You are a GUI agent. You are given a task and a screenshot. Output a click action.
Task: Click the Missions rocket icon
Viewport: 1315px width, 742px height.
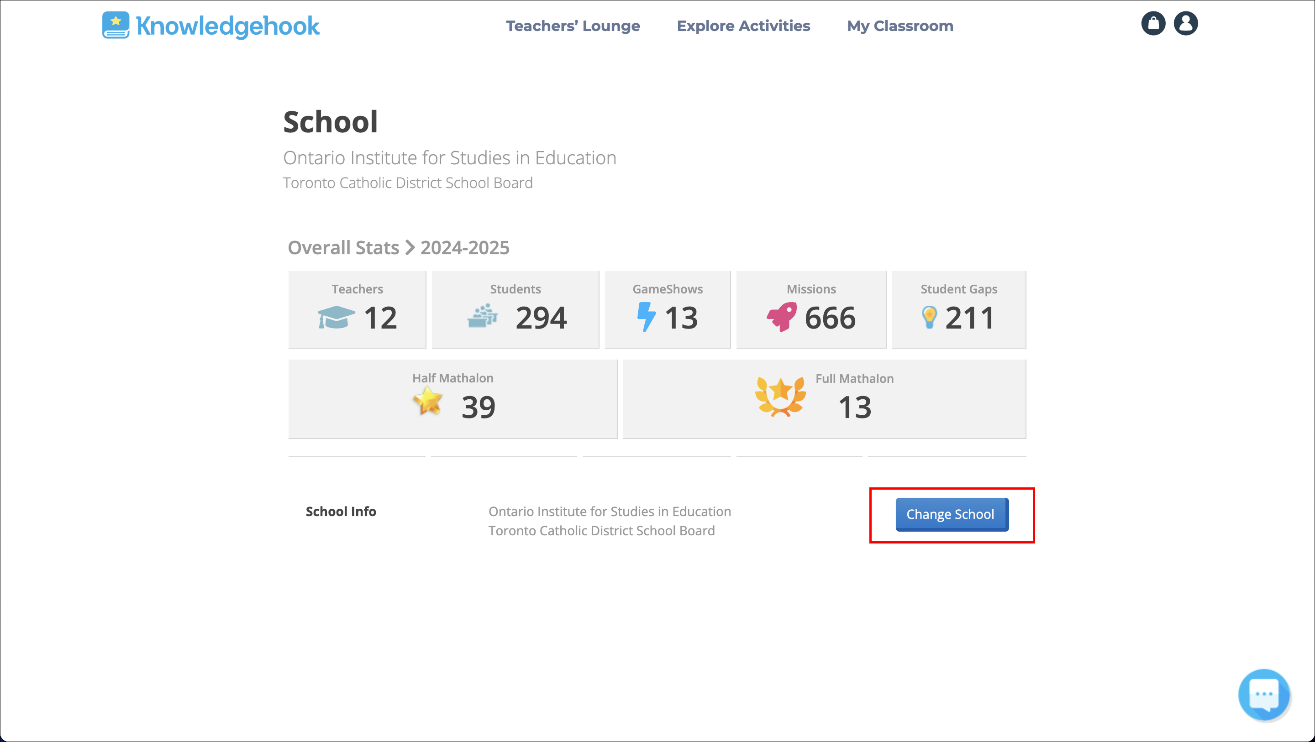tap(782, 317)
